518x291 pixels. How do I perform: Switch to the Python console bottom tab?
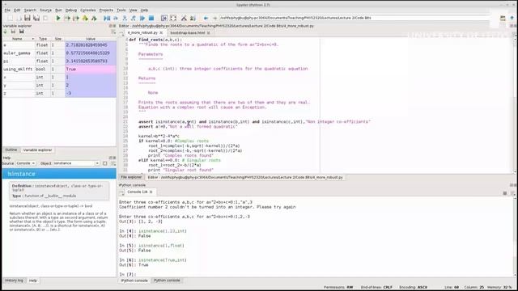pos(167,280)
